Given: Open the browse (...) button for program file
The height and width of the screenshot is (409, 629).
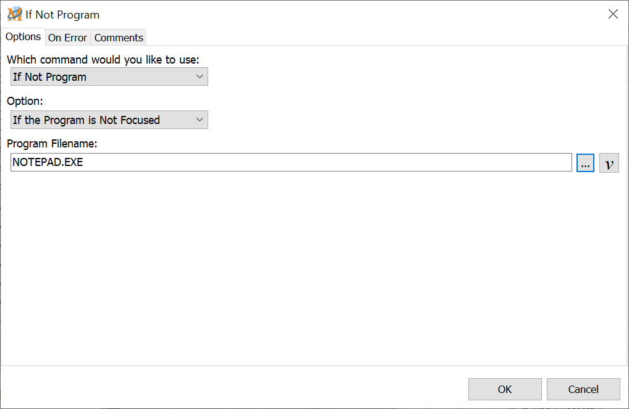Looking at the screenshot, I should tap(585, 163).
